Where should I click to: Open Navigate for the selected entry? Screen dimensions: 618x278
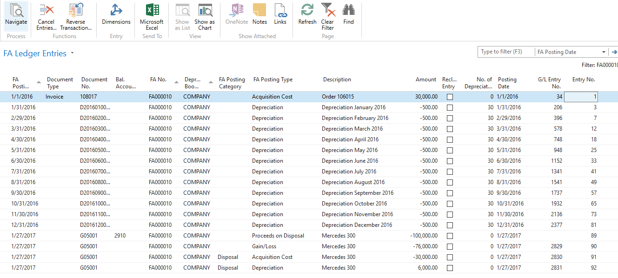coord(16,16)
